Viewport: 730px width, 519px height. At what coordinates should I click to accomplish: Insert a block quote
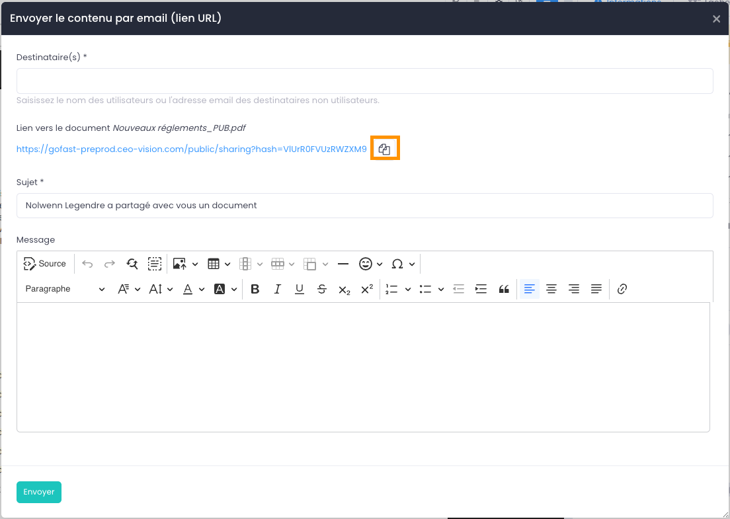[504, 289]
